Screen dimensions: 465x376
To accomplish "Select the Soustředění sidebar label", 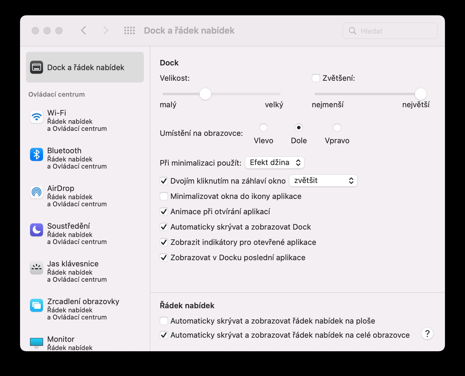I will 69,226.
